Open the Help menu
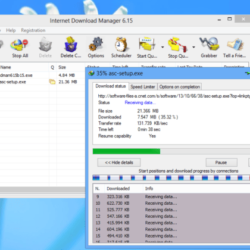 click(11, 30)
